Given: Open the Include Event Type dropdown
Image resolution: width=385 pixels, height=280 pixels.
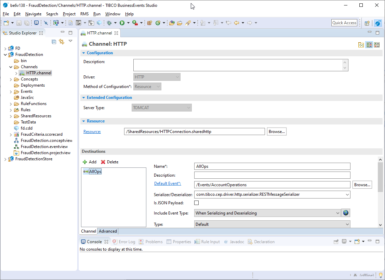Looking at the screenshot, I should (338, 213).
